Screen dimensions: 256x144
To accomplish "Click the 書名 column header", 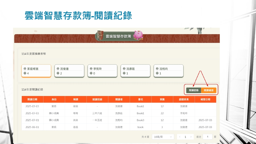I will (140, 99).
